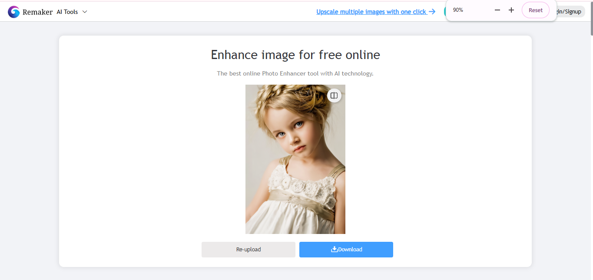The width and height of the screenshot is (593, 280).
Task: Click the Enhance image for free online heading
Action: click(295, 55)
